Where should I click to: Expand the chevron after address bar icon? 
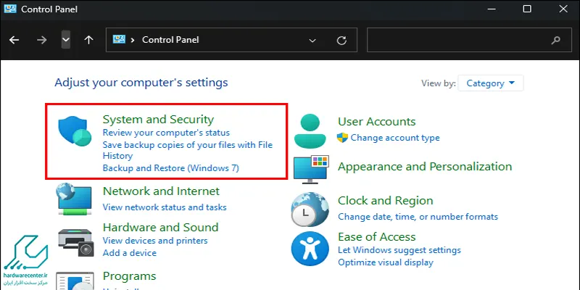coord(133,40)
